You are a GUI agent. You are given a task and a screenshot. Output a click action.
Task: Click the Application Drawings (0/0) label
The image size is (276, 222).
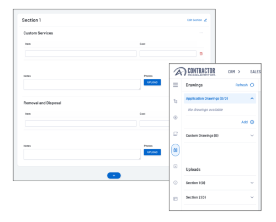click(x=207, y=99)
